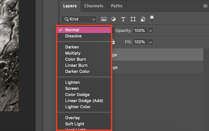This screenshot has height=131, width=209.
Task: Filter for smart objects icon
Action: (143, 19)
